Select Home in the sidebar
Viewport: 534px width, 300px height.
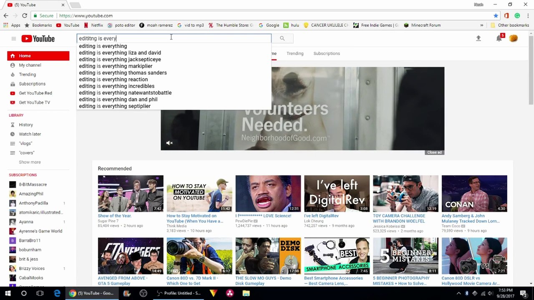[38, 56]
